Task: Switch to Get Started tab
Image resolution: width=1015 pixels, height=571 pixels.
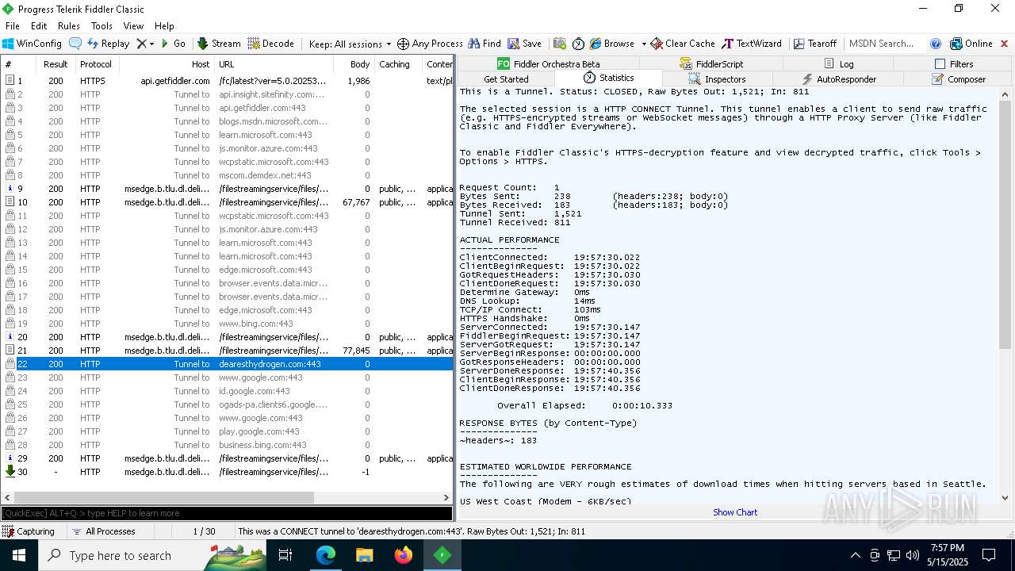Action: [506, 79]
